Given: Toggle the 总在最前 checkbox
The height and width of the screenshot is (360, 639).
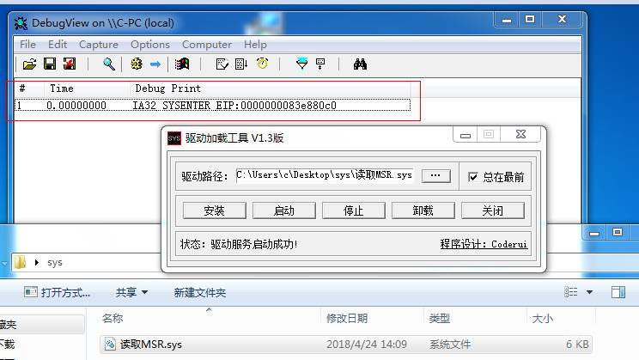Looking at the screenshot, I should 472,177.
